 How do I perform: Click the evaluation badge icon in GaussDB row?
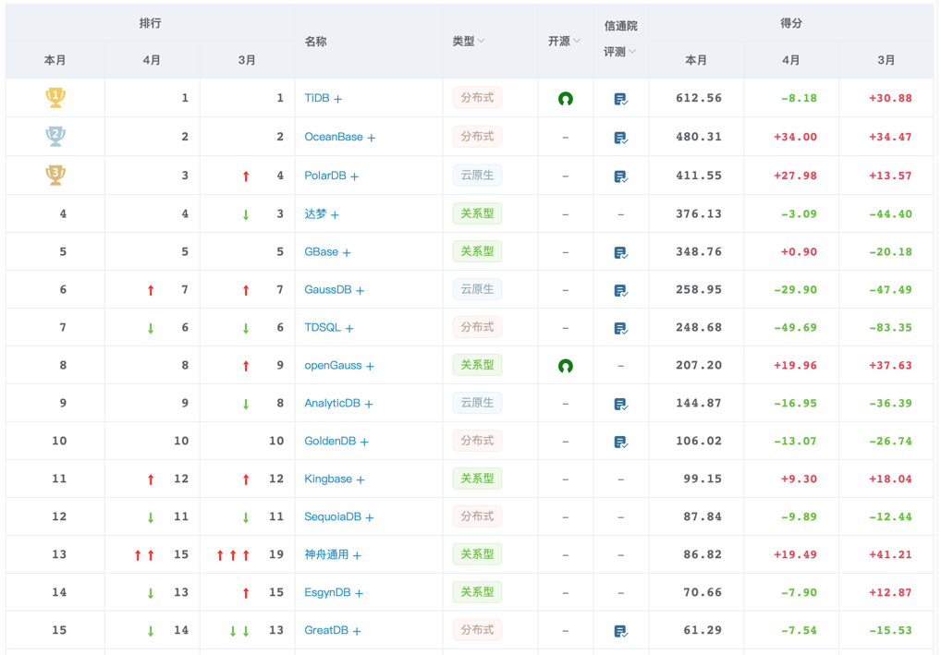(621, 290)
